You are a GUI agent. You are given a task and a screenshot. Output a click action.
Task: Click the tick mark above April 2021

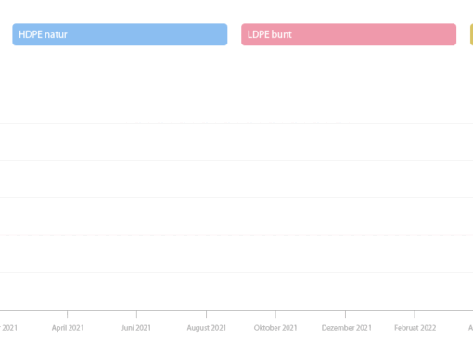point(68,314)
